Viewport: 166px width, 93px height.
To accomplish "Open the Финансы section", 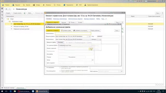I will coord(47,5).
